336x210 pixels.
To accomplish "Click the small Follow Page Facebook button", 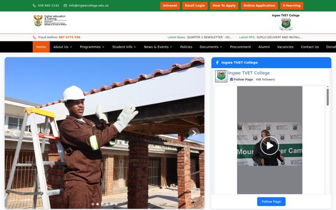I will pyautogui.click(x=242, y=79).
